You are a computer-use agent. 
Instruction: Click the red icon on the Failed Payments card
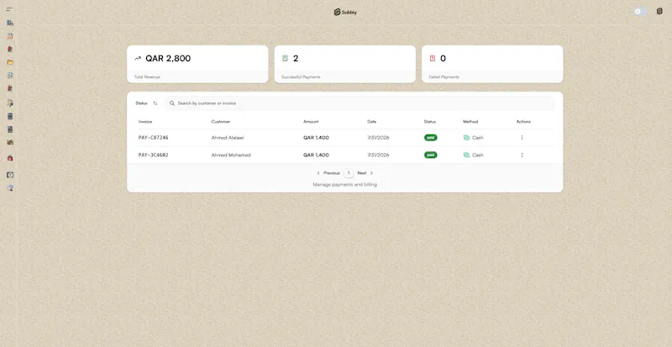click(433, 58)
